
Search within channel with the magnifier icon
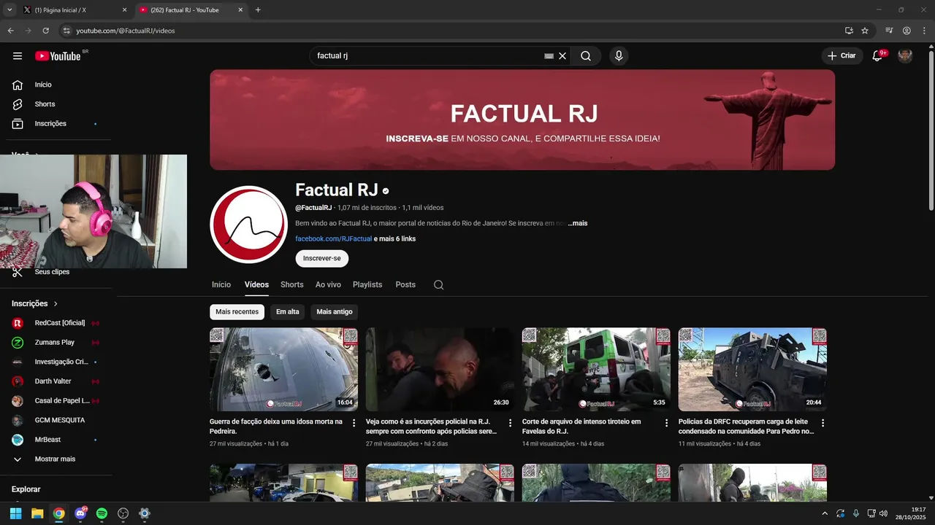438,285
